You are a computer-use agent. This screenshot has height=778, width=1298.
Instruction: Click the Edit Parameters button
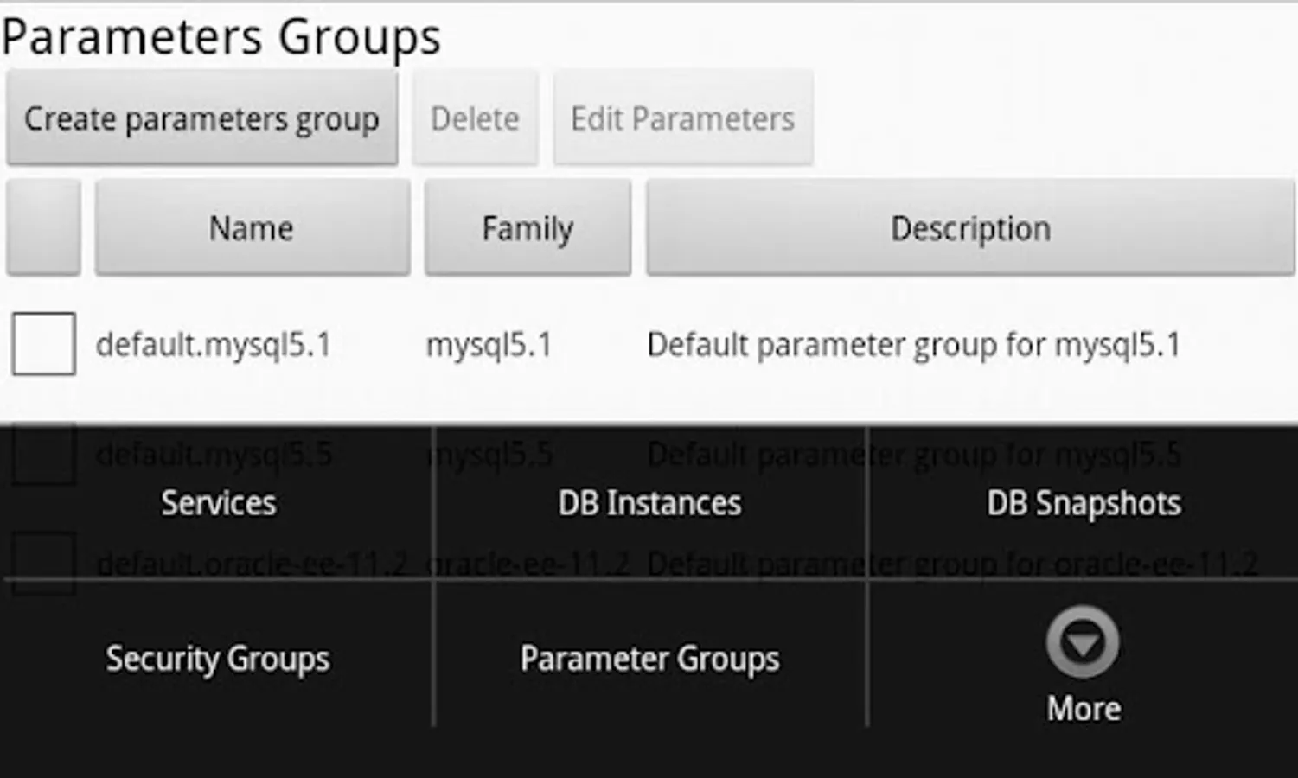(682, 118)
